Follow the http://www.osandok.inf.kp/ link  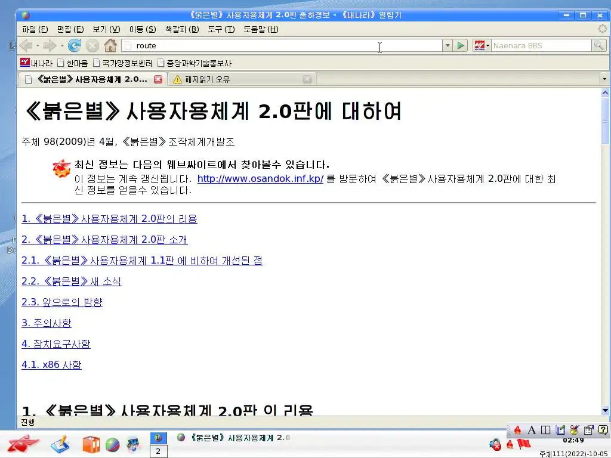point(260,179)
